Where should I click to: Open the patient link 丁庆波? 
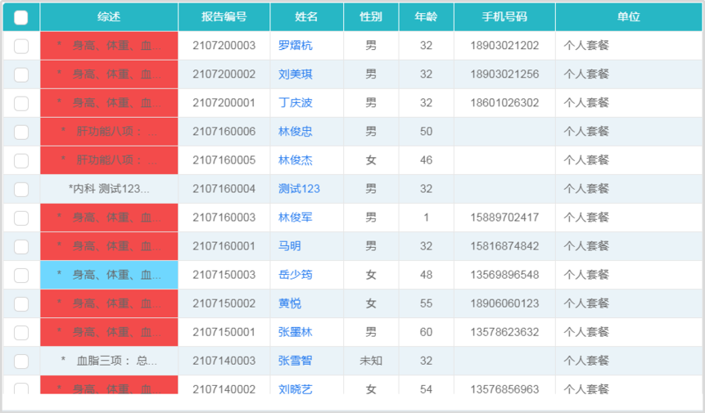tap(295, 103)
